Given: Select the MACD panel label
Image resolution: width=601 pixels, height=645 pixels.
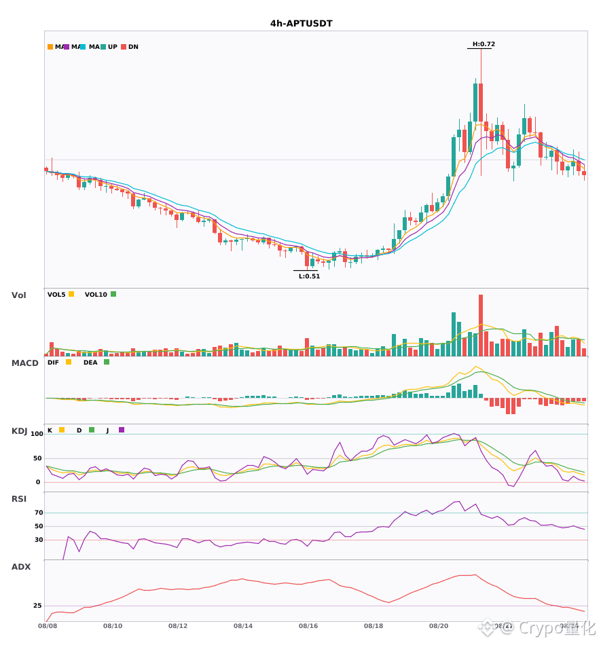Looking at the screenshot, I should tap(24, 363).
